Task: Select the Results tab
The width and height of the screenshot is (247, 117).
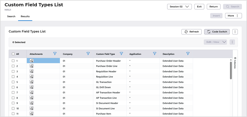Action: [x=25, y=16]
